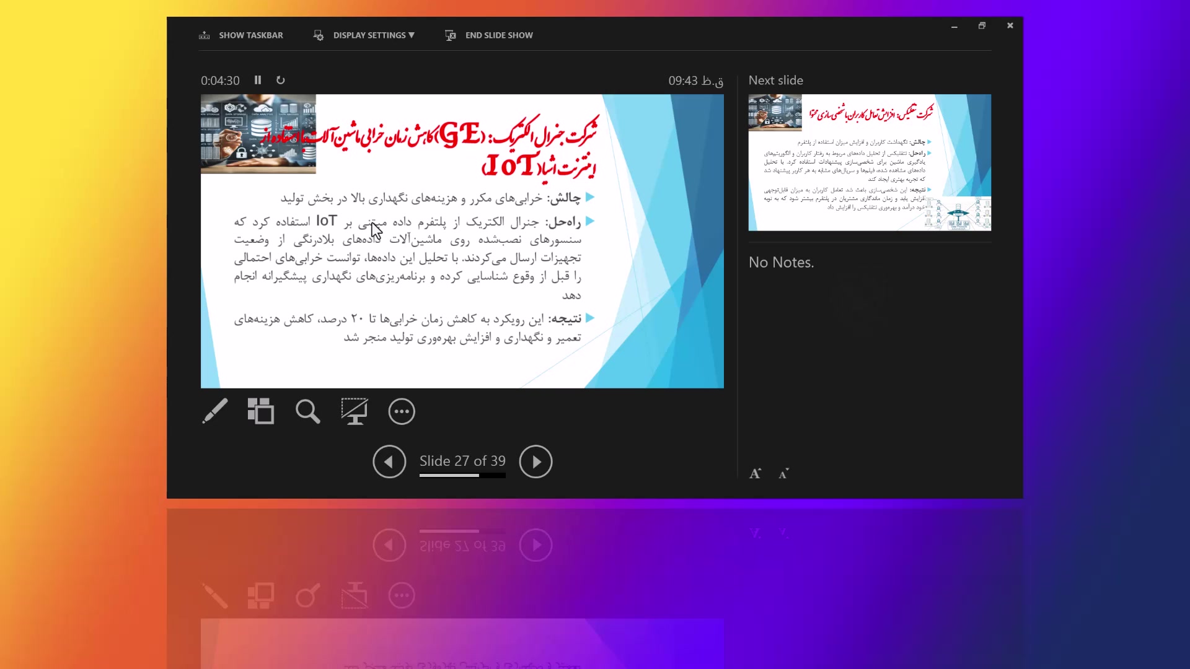
Task: Open the see all slides grid
Action: pyautogui.click(x=261, y=411)
